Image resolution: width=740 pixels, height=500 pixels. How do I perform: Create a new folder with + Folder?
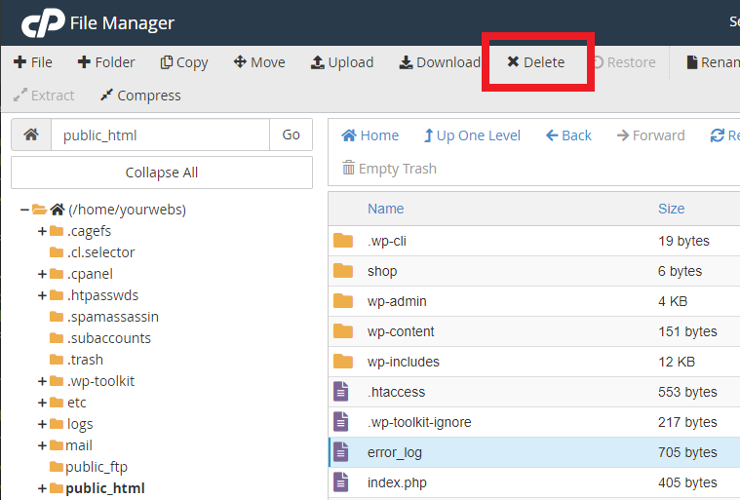tap(106, 62)
